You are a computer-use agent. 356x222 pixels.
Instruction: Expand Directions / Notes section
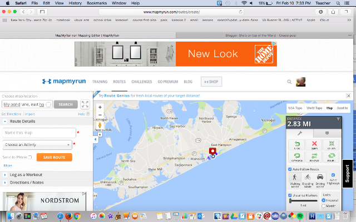tap(5, 183)
